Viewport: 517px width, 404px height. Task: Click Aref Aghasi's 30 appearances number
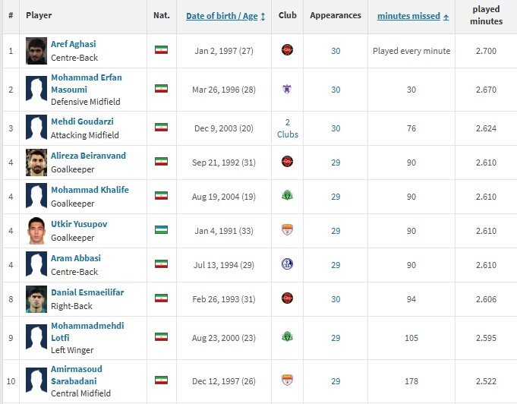click(x=336, y=50)
